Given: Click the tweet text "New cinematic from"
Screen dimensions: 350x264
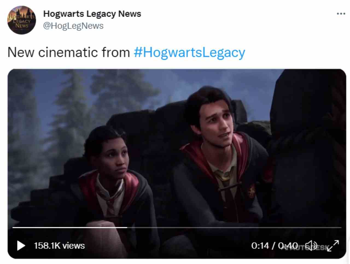Looking at the screenshot, I should (x=69, y=52).
